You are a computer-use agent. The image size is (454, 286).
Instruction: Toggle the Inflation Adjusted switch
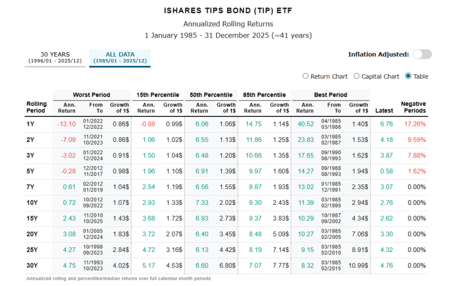422,54
